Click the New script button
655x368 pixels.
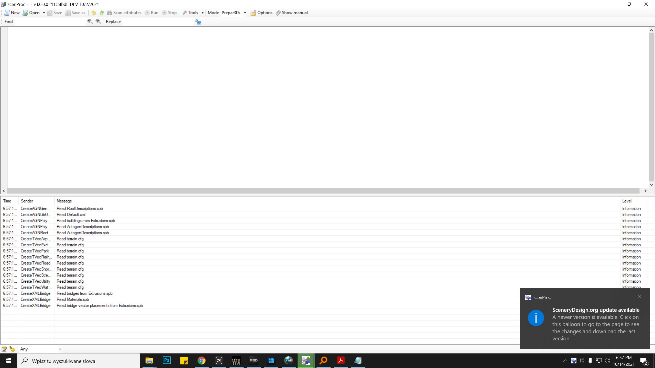(12, 13)
